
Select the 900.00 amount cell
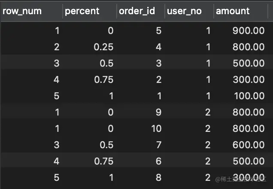point(249,31)
